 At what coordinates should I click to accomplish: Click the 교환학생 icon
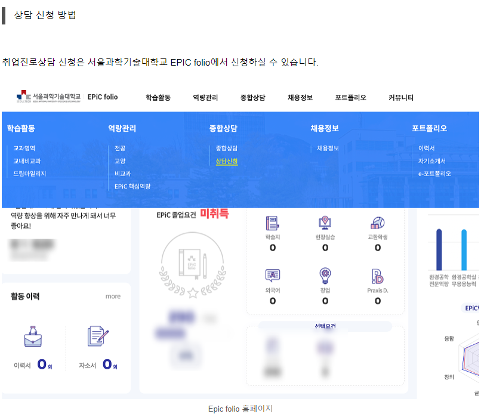(x=378, y=223)
